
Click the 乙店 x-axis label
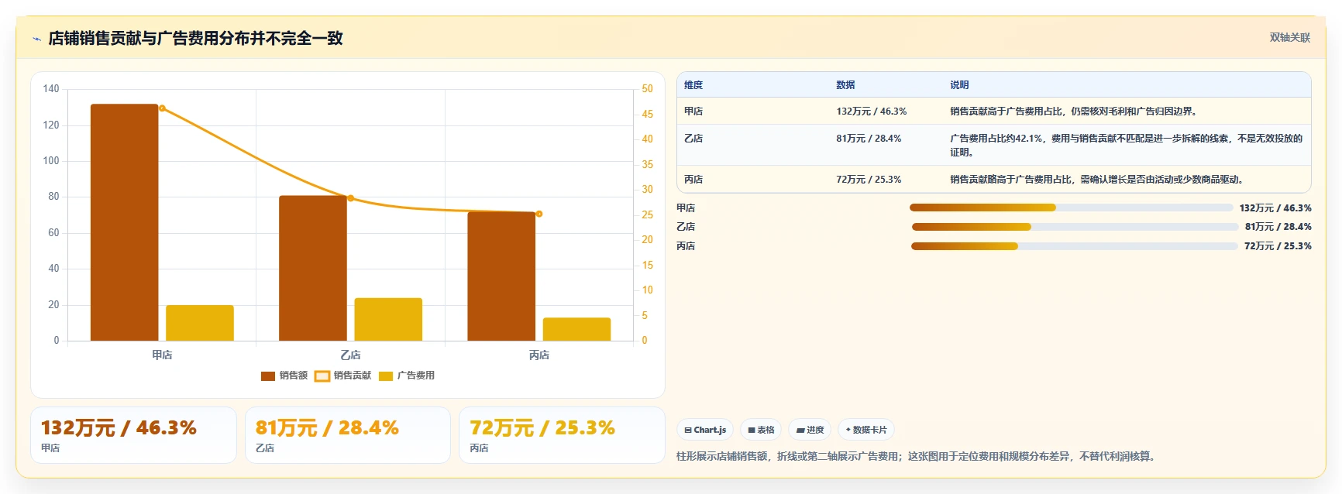[x=350, y=355]
